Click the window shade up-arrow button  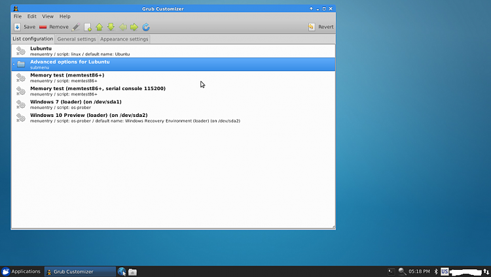click(311, 8)
